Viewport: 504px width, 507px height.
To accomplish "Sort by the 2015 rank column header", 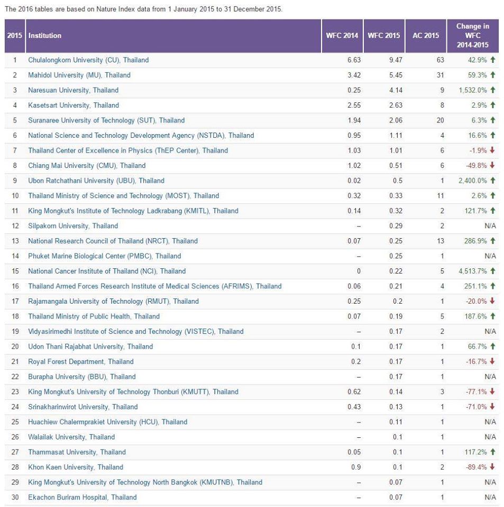I will (15, 36).
